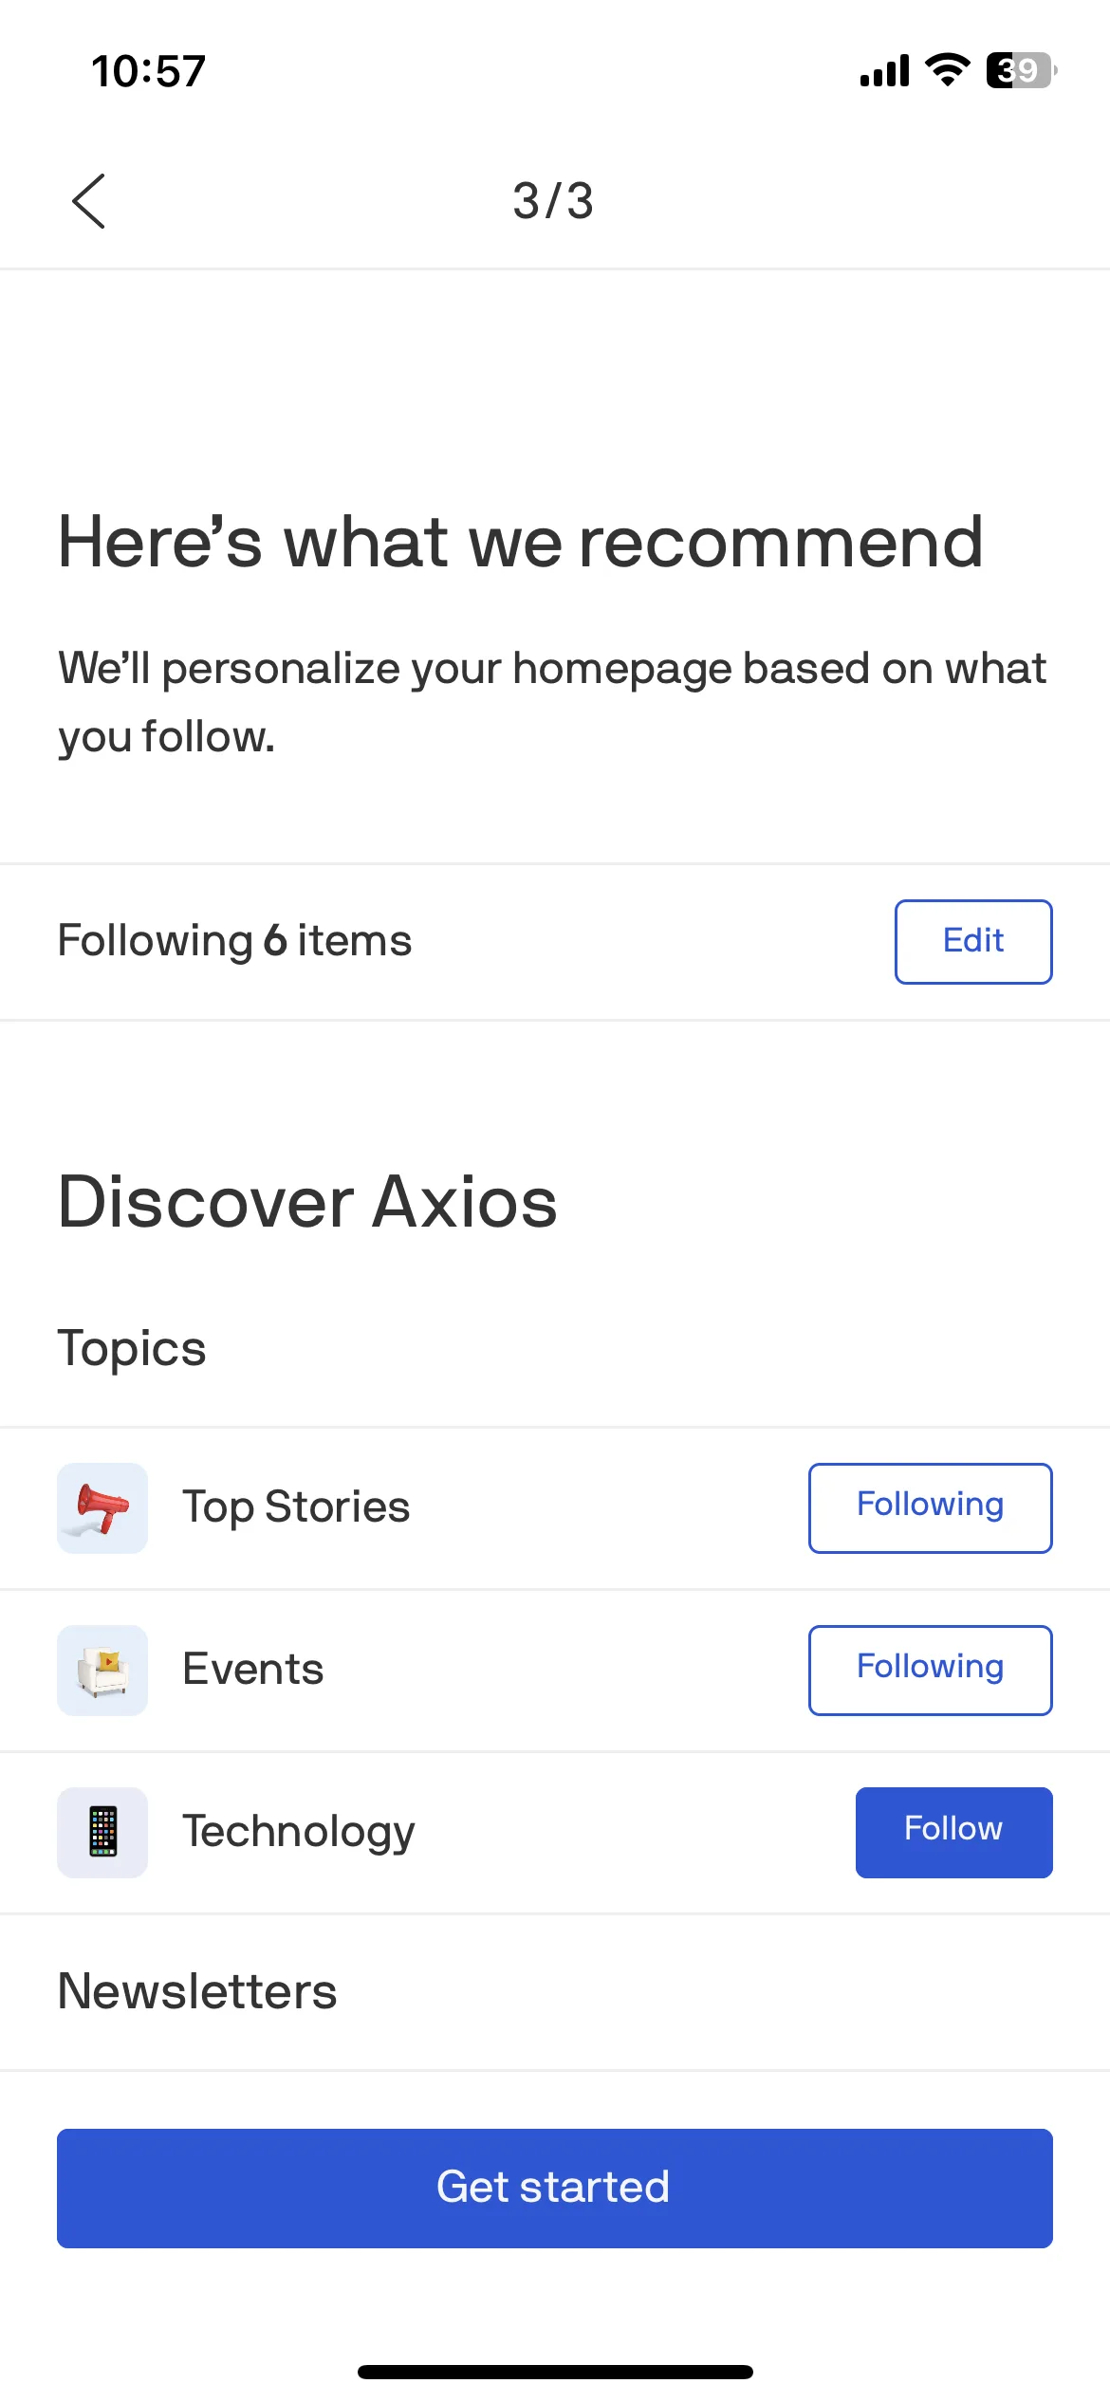Tap the smartphone Technology icon
Viewport: 1110px width, 2402px height.
click(x=102, y=1832)
